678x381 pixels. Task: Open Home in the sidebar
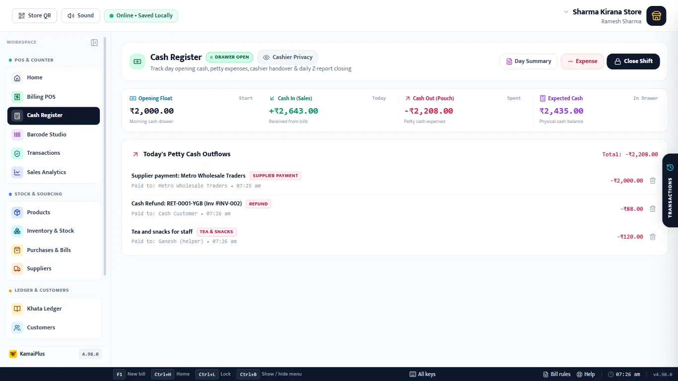pyautogui.click(x=54, y=78)
